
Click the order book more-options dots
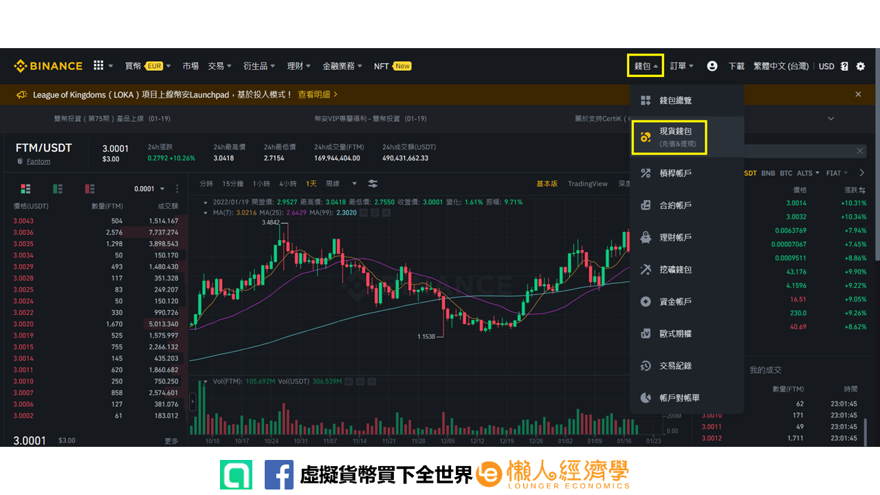pyautogui.click(x=177, y=188)
